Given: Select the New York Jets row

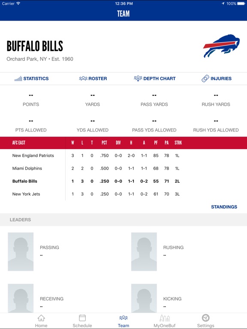Looking at the screenshot, I should coord(123,194).
